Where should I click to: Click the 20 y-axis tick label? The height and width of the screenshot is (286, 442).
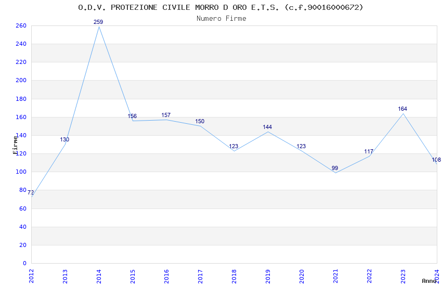click(23, 245)
